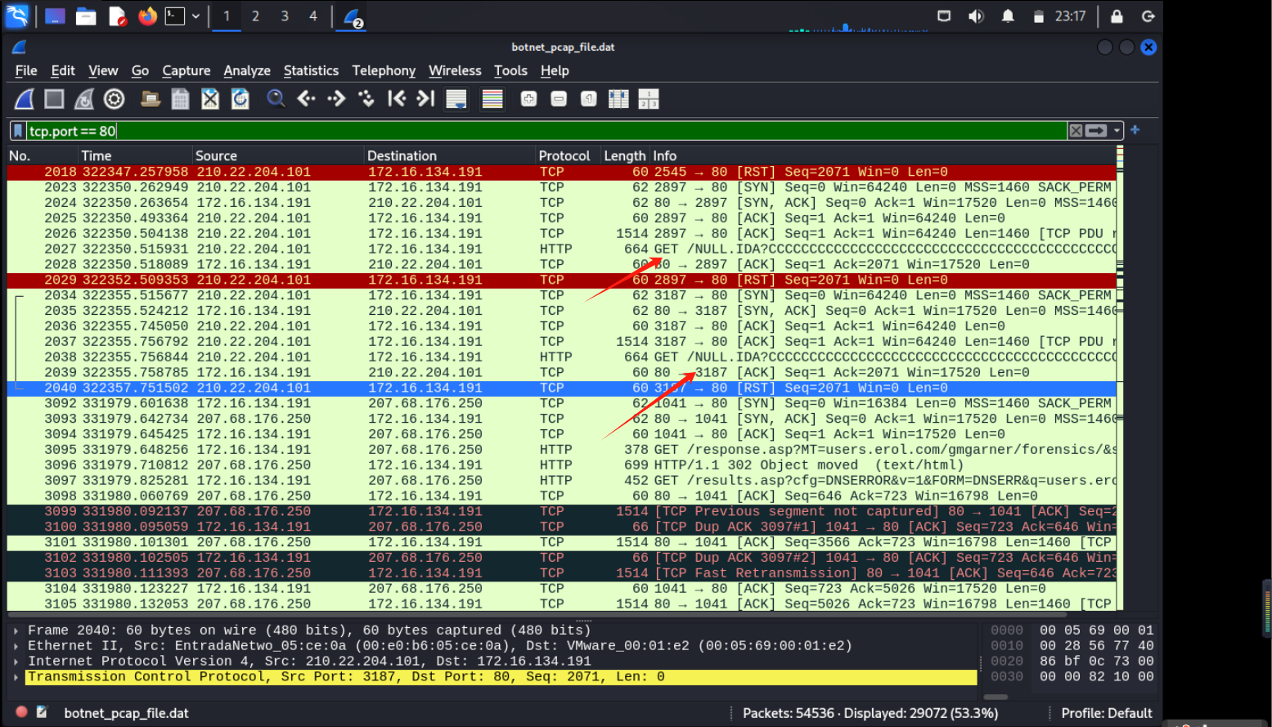Screen dimensions: 1272x727
Task: Click the reset layout icon
Action: click(649, 99)
